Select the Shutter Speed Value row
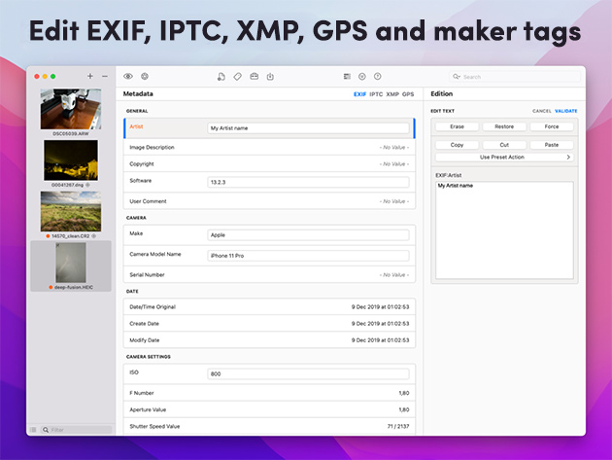Screen dimensions: 612x460 269,426
